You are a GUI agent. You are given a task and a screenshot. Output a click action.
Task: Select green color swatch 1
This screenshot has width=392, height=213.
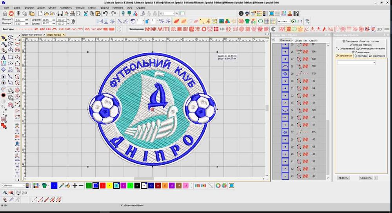[89, 186]
